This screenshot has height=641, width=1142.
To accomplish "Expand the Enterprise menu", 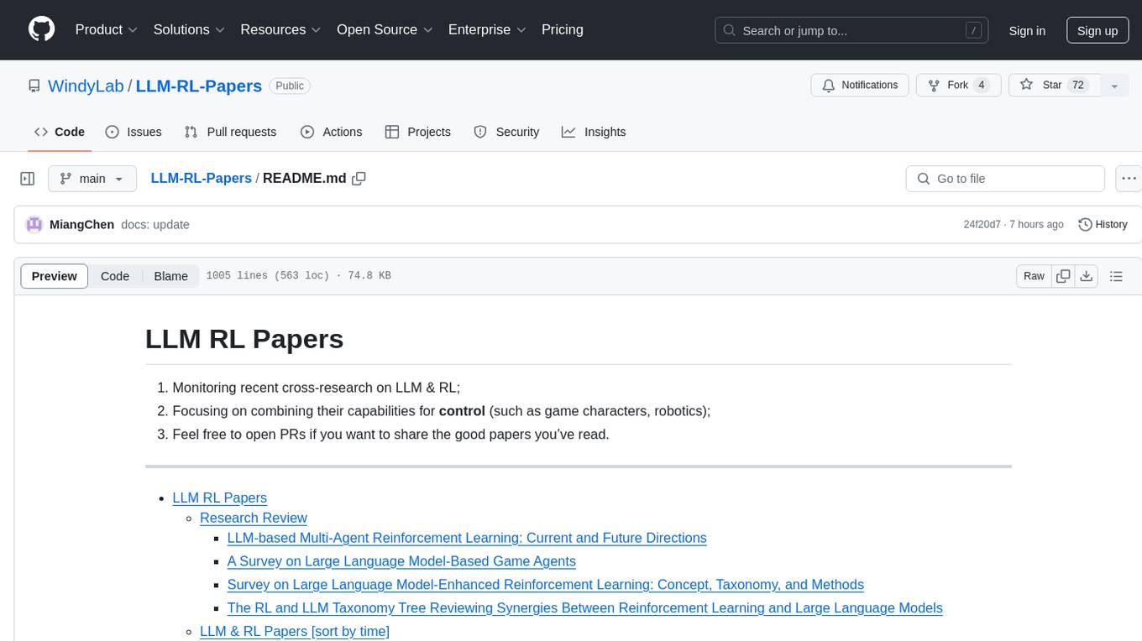I will click(x=487, y=29).
